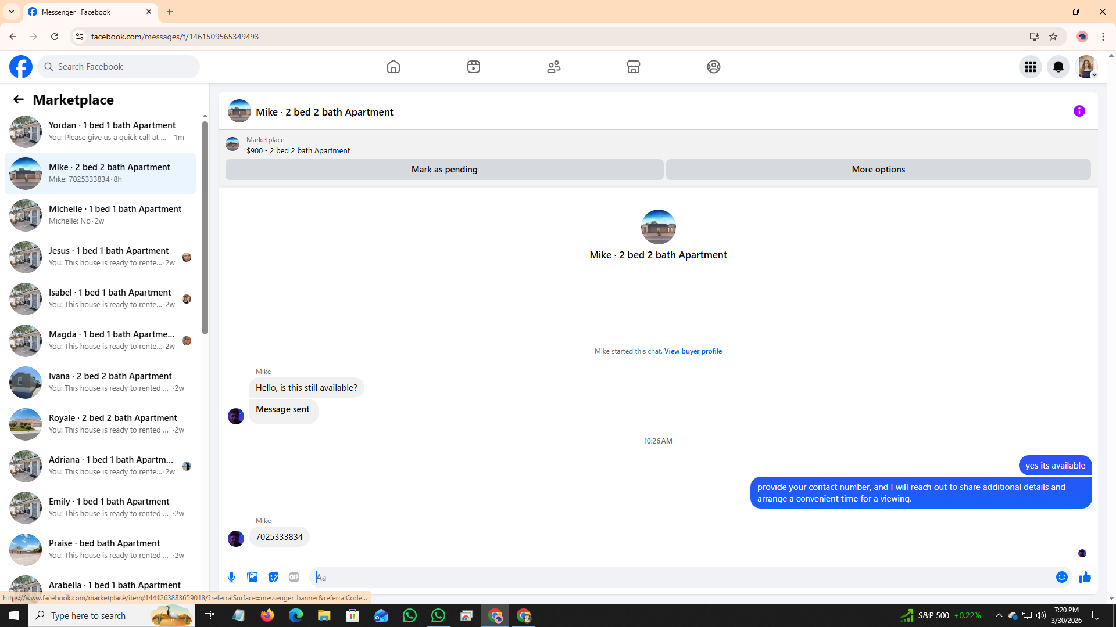Viewport: 1116px width, 627px height.
Task: Send a thumbs up like
Action: [1085, 577]
